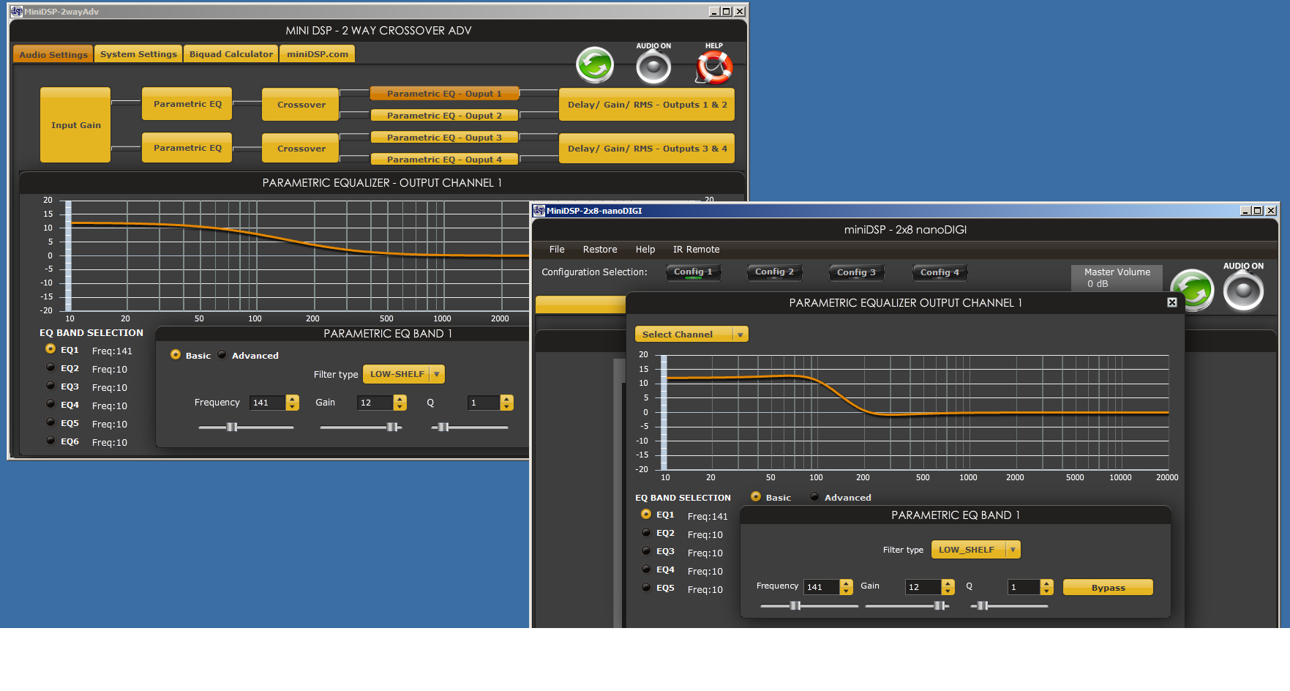Open lower Crossover block
1290x691 pixels.
pyautogui.click(x=301, y=149)
